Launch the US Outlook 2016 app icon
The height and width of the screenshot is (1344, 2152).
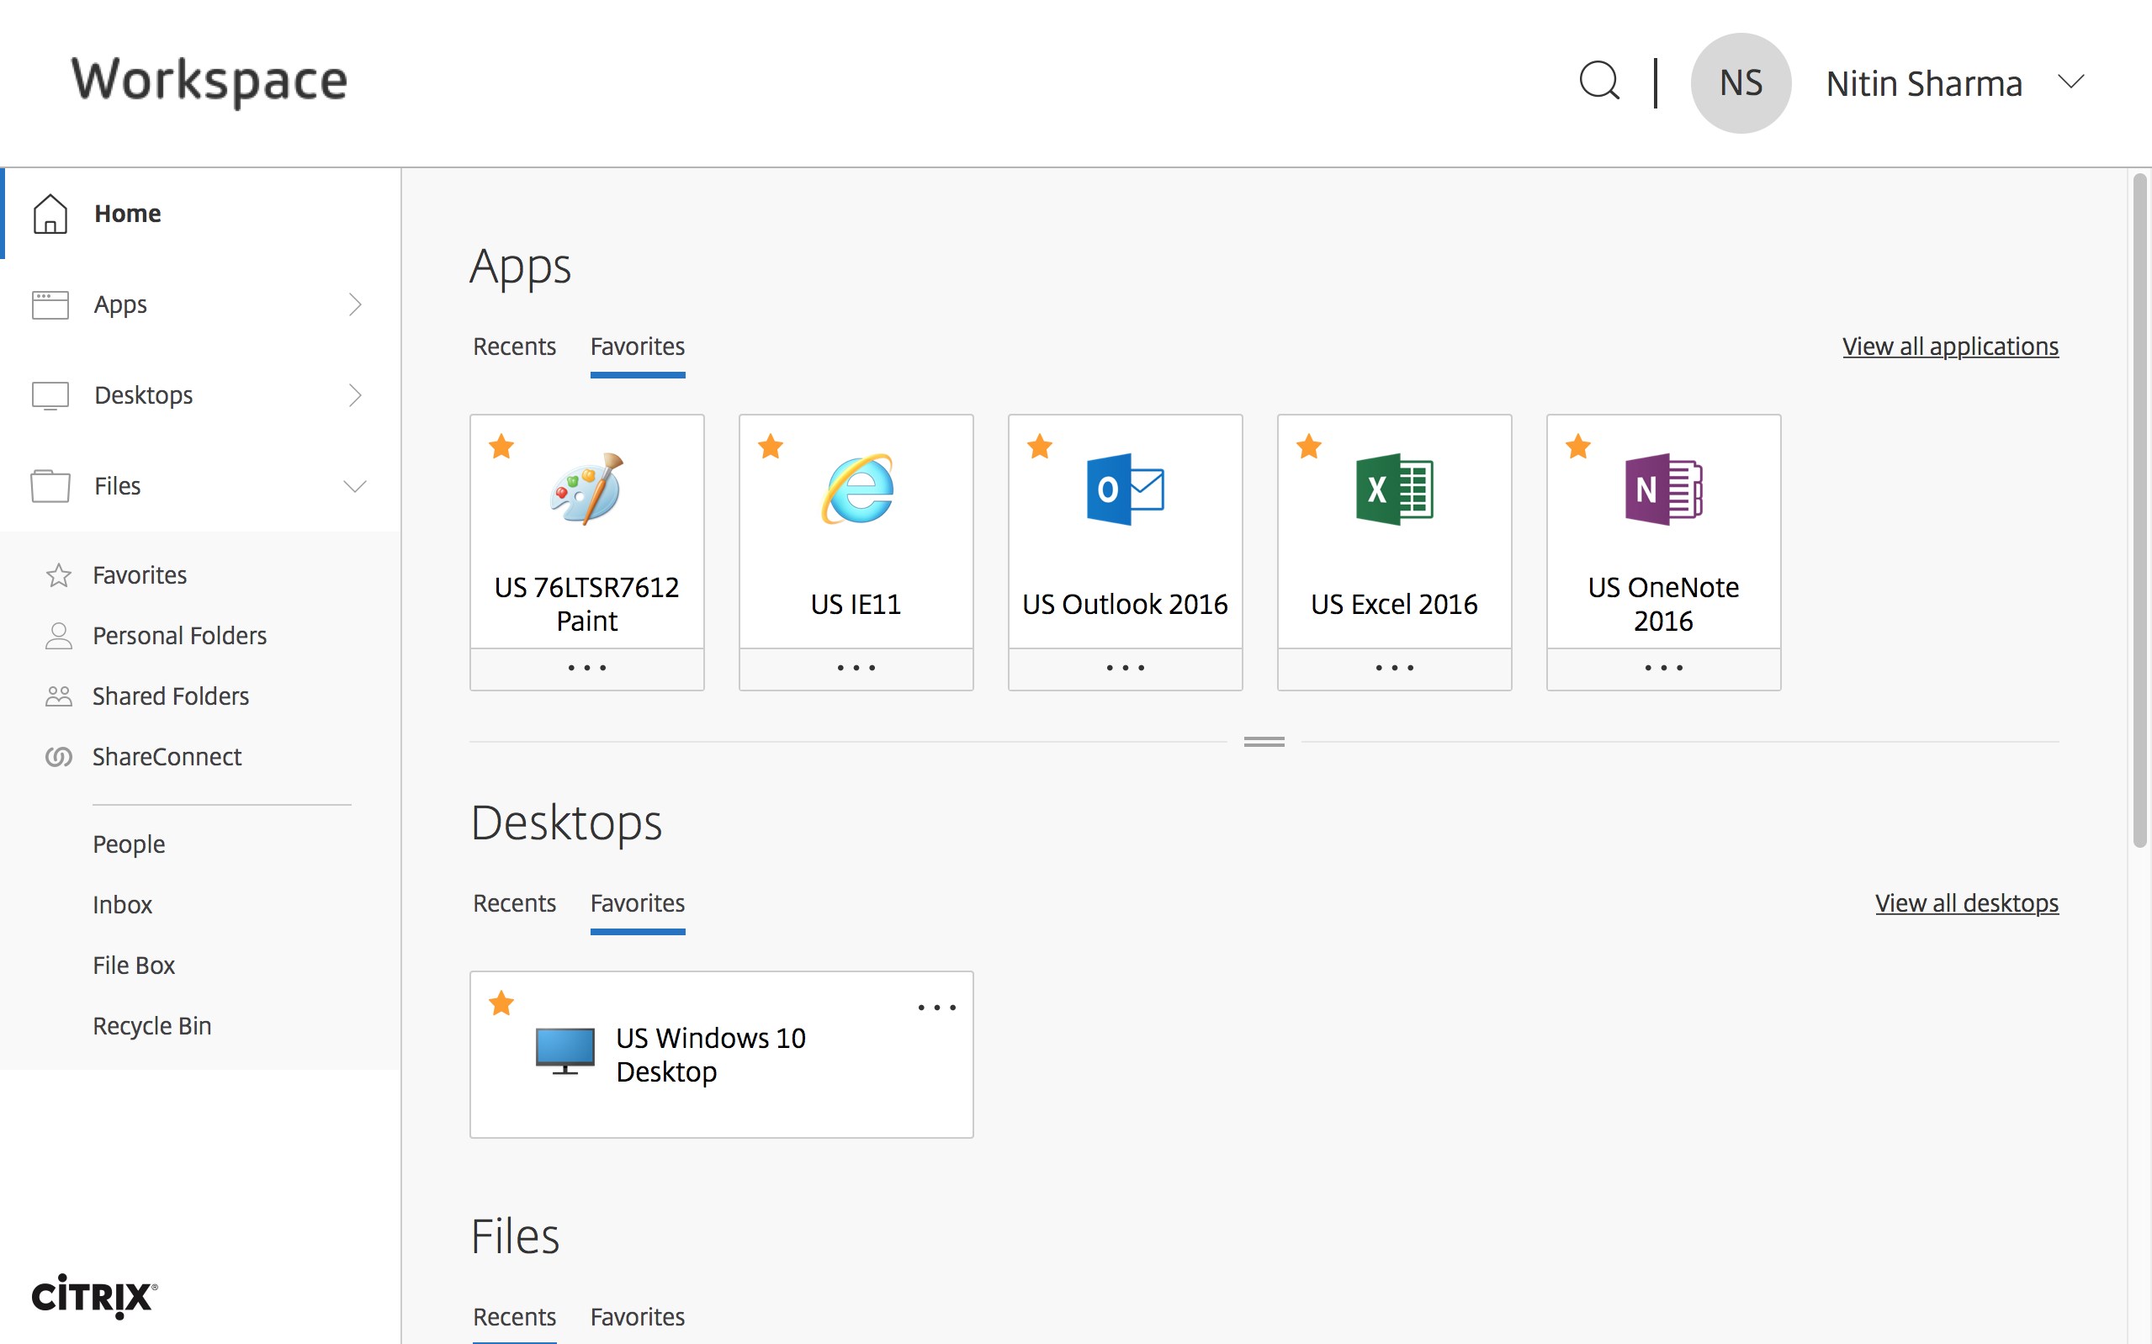click(1126, 489)
